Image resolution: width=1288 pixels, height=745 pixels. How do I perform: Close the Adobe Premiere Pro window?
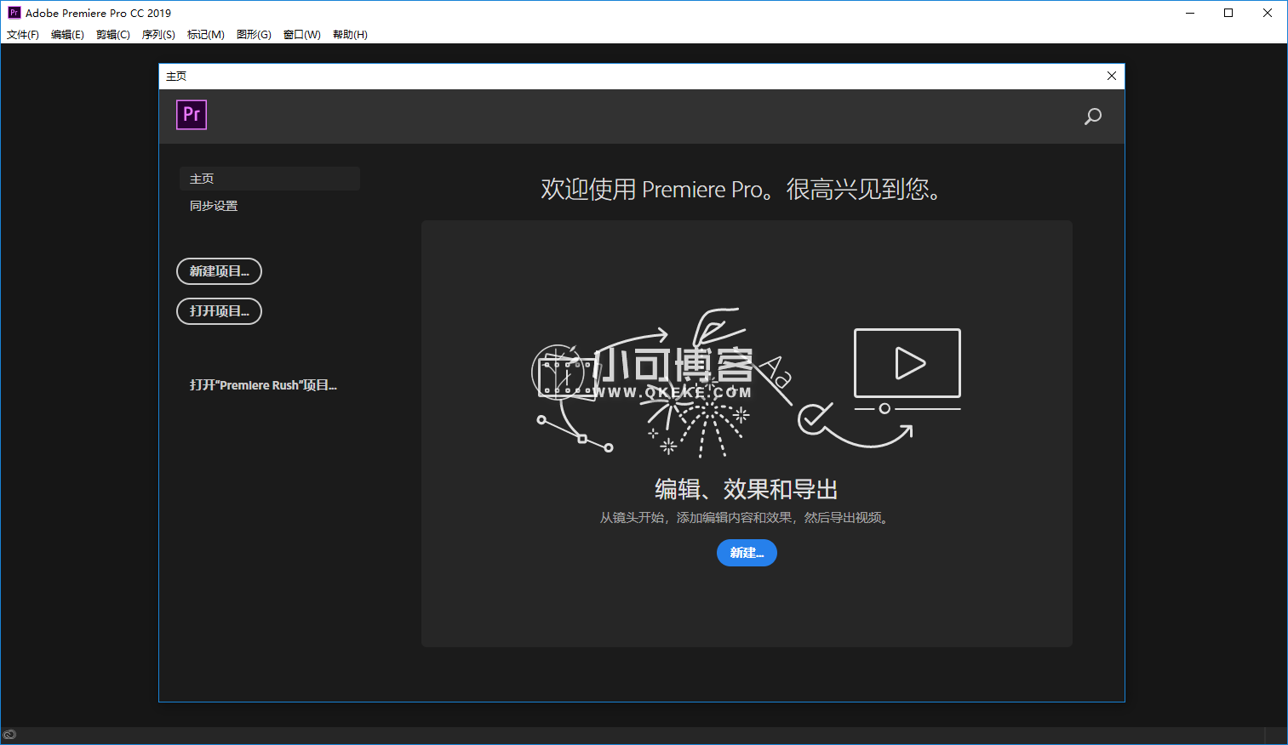(1268, 13)
